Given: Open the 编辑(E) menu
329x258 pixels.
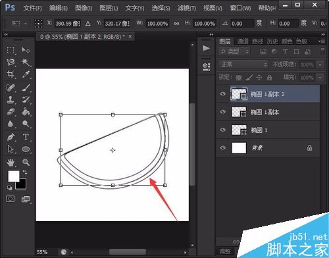Looking at the screenshot, I should (59, 9).
